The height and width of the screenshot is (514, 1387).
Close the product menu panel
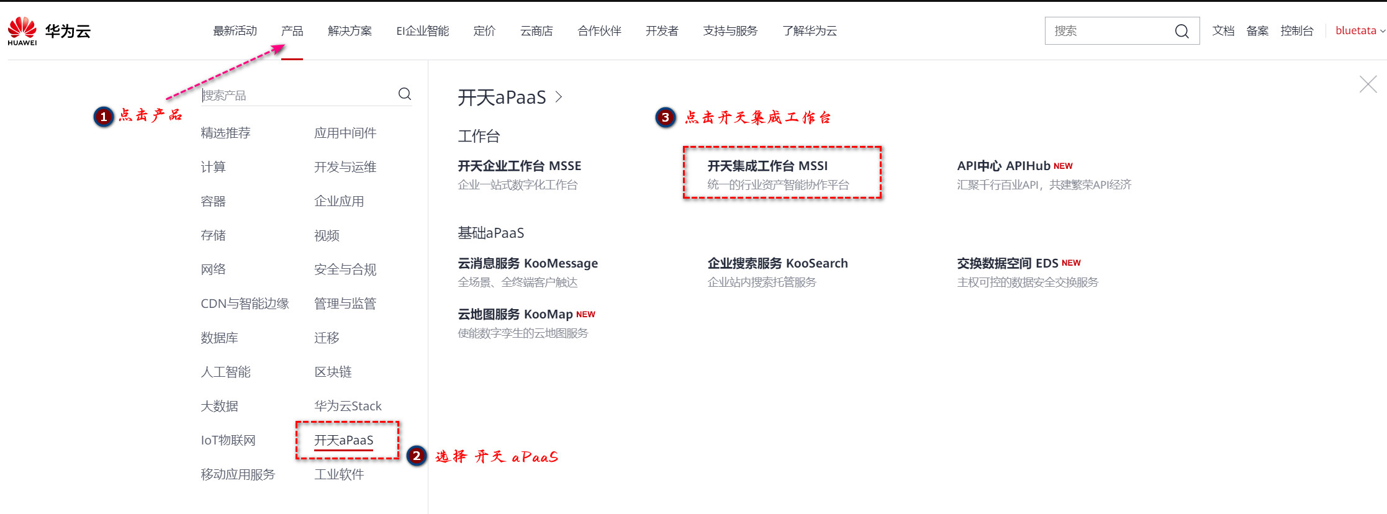[x=1368, y=84]
